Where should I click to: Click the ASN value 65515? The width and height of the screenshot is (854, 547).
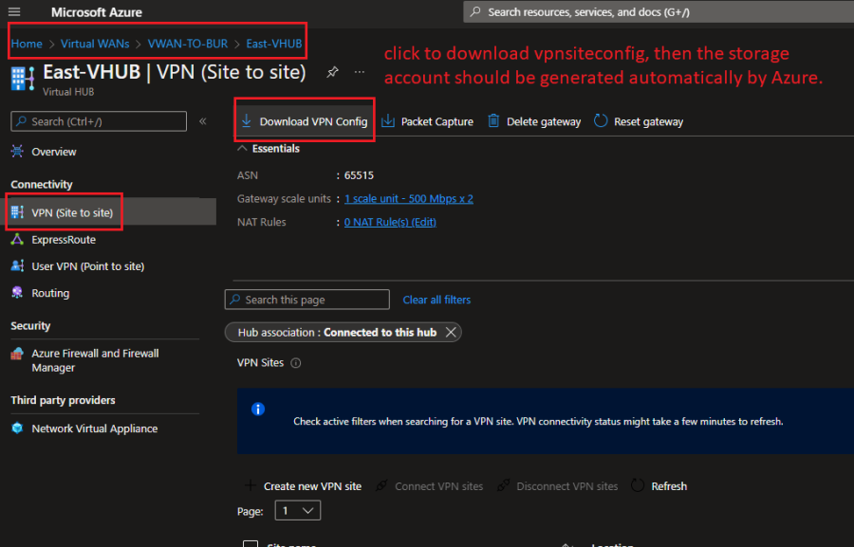[359, 175]
